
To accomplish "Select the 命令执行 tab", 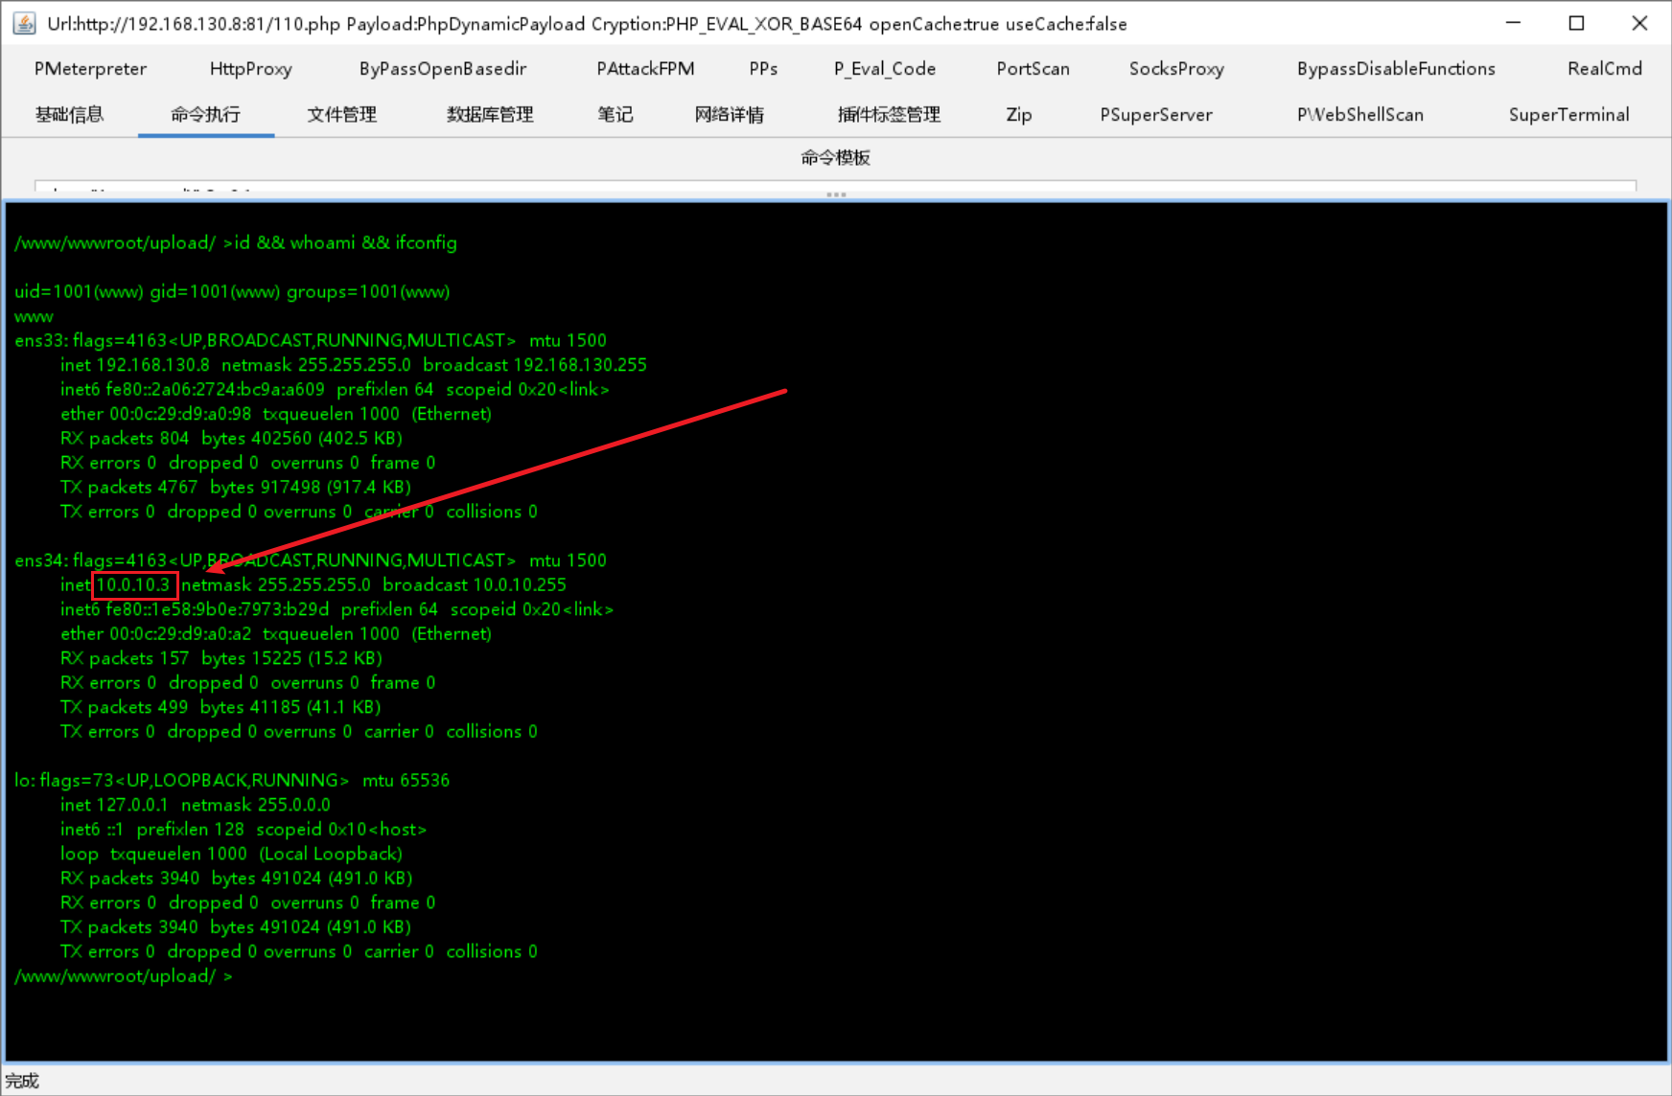I will point(206,115).
